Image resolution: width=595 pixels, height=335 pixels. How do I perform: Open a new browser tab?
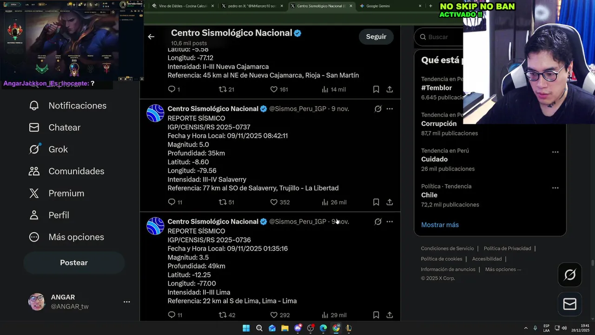pyautogui.click(x=430, y=6)
